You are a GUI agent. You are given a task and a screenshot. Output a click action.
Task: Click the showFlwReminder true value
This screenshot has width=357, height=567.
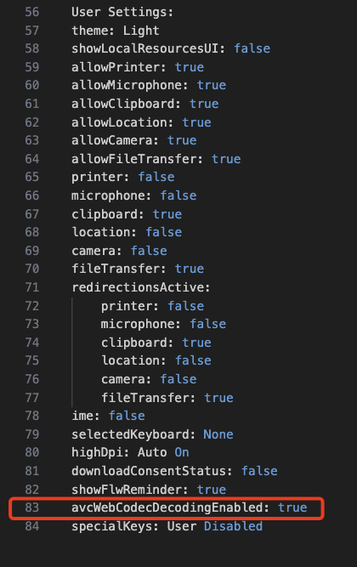212,490
